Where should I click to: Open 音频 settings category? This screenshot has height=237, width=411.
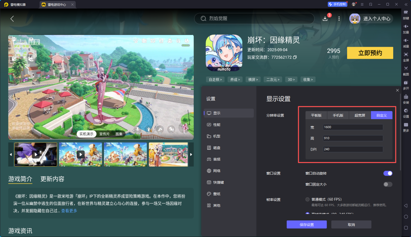pos(229,159)
